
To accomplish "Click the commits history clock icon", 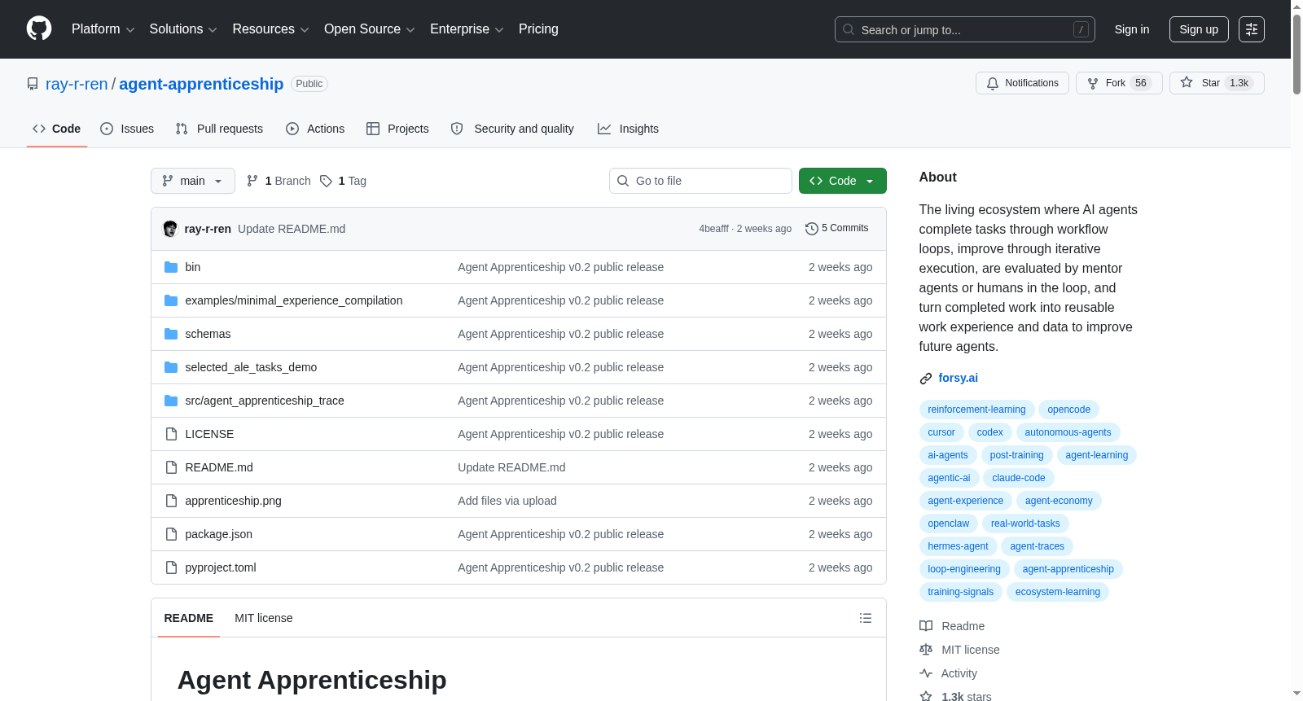I will (x=811, y=229).
